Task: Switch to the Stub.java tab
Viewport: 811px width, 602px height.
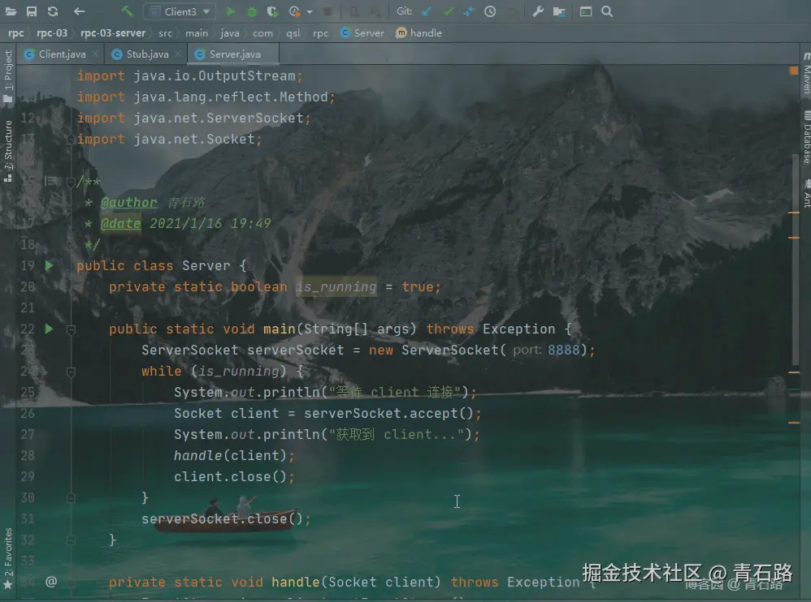Action: point(145,54)
